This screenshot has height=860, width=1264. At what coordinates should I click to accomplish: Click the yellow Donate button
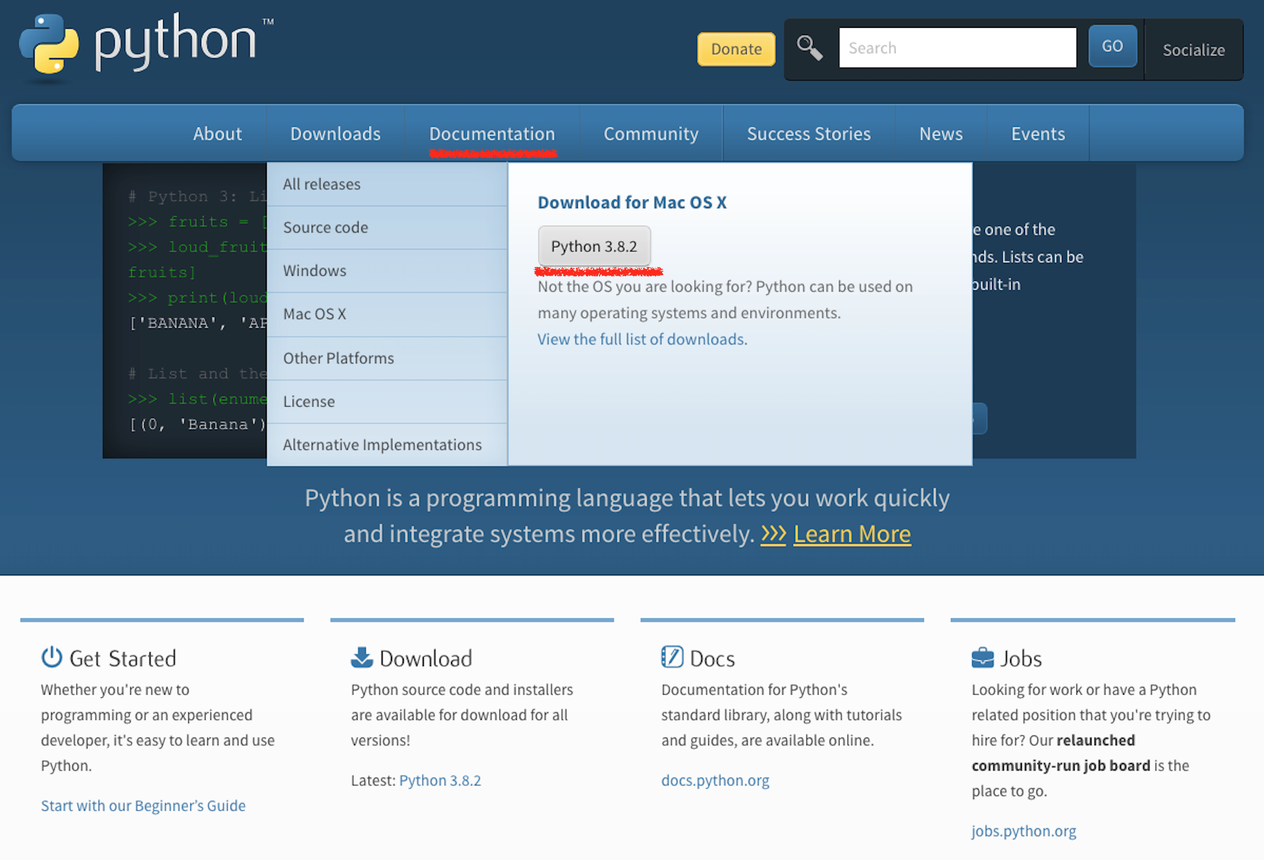coord(736,49)
